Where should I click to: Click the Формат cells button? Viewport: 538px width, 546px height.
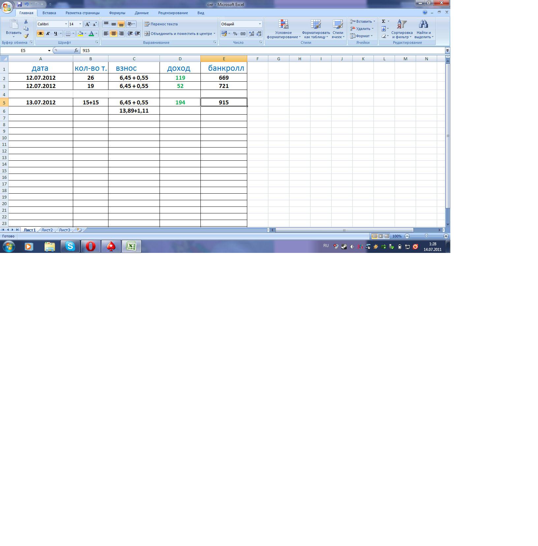pyautogui.click(x=362, y=36)
